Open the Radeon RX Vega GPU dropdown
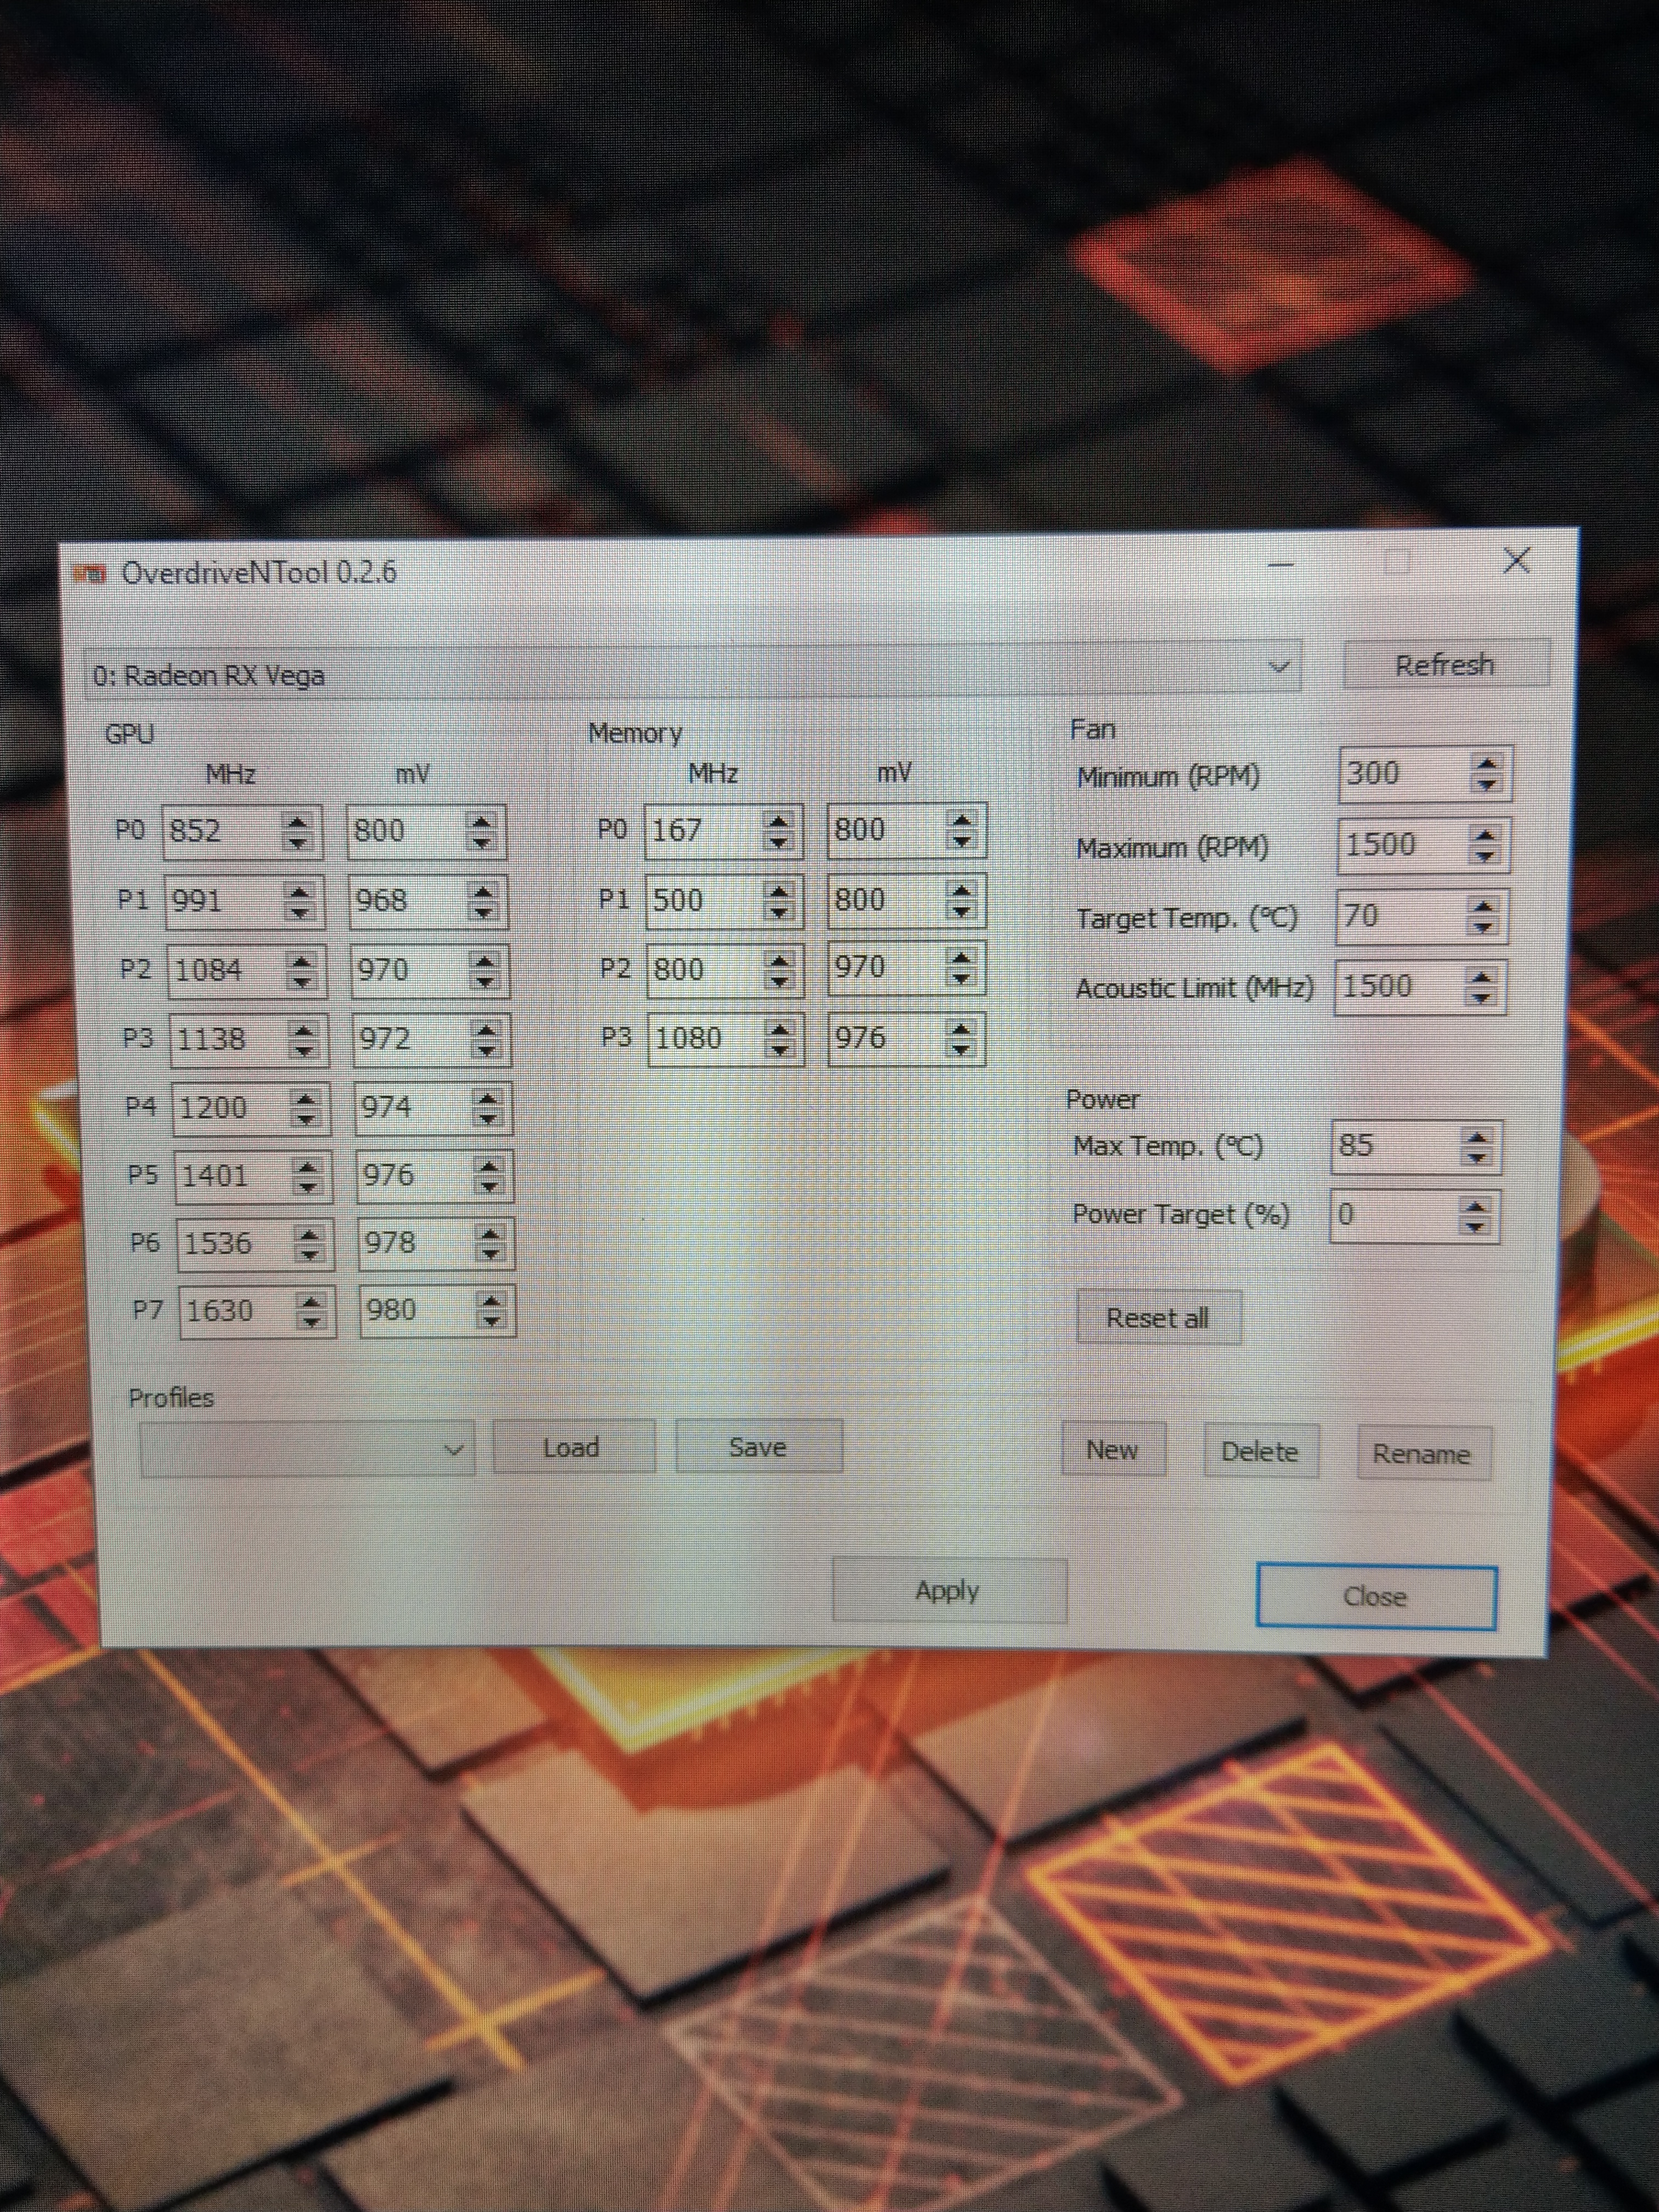 1278,667
